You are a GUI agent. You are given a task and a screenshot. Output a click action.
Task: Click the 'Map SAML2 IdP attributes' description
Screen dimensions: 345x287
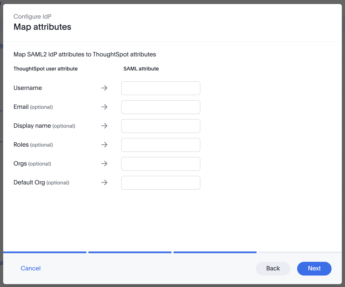[x=85, y=54]
